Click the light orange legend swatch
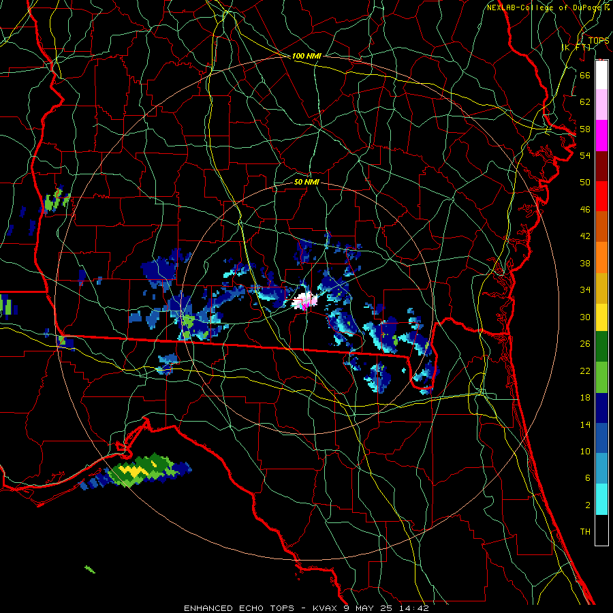The width and height of the screenshot is (613, 613). pos(601,257)
